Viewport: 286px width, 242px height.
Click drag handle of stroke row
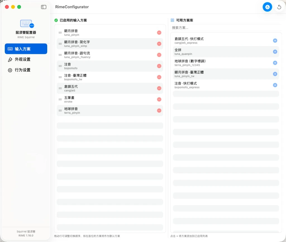[60, 99]
